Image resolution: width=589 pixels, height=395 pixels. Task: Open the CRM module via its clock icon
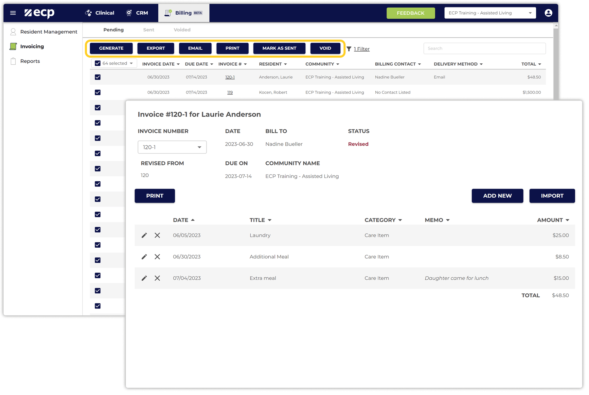point(129,13)
